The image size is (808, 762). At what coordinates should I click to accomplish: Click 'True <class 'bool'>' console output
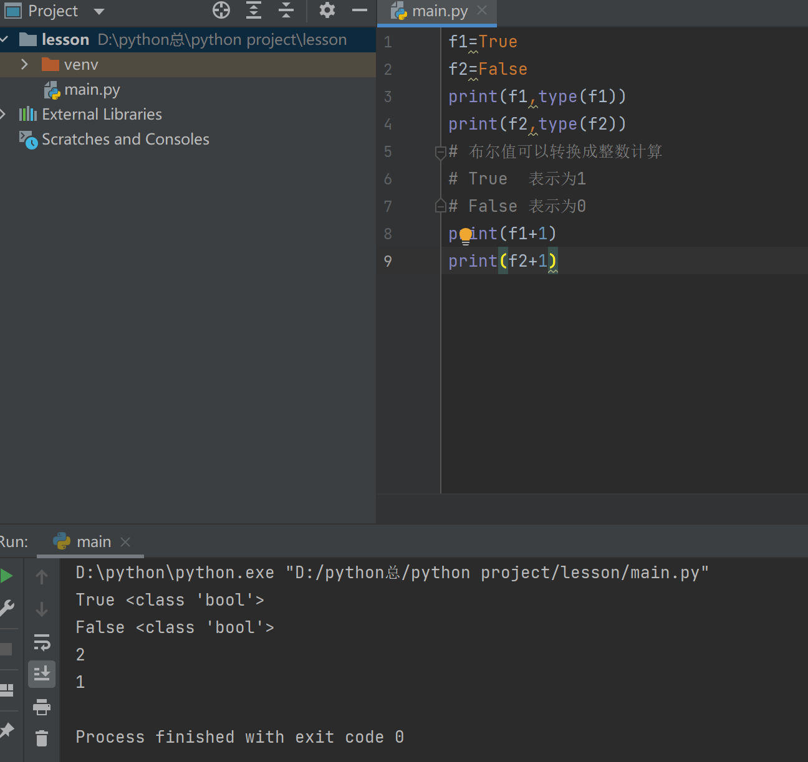point(170,600)
